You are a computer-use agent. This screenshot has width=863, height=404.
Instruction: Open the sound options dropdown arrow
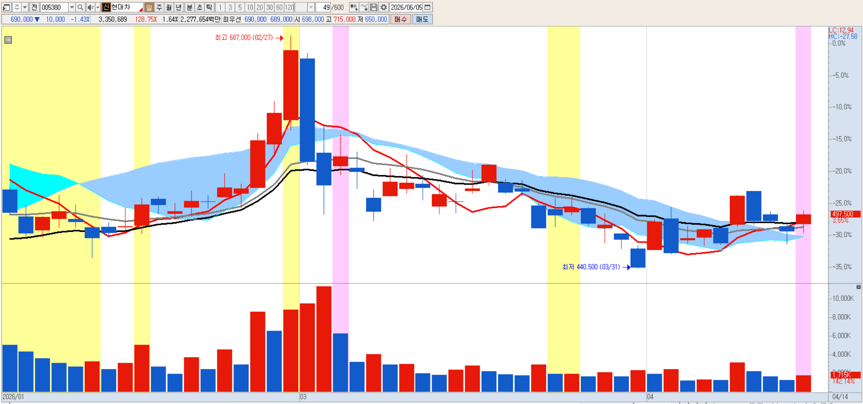pyautogui.click(x=98, y=7)
